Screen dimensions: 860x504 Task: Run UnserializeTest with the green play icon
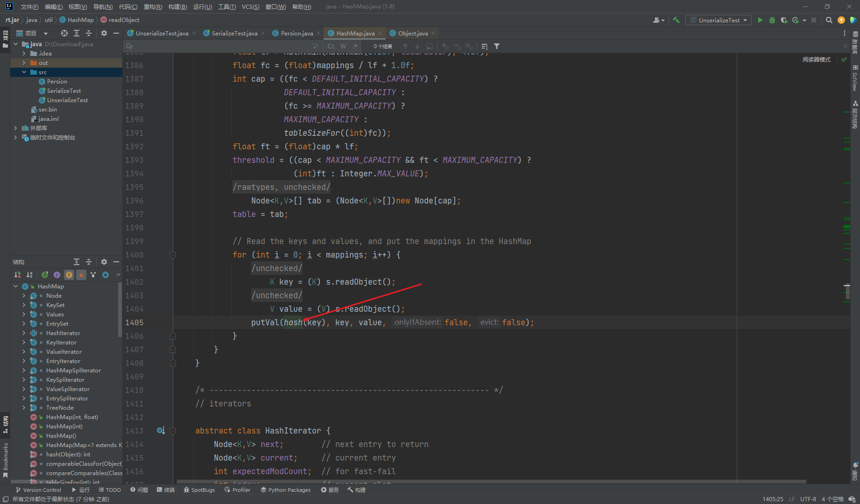click(x=760, y=20)
